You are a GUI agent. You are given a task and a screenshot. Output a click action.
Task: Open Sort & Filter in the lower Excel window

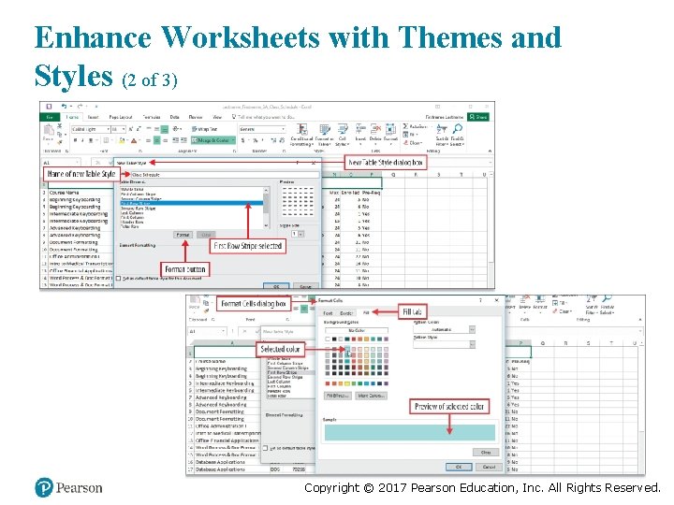pos(592,305)
